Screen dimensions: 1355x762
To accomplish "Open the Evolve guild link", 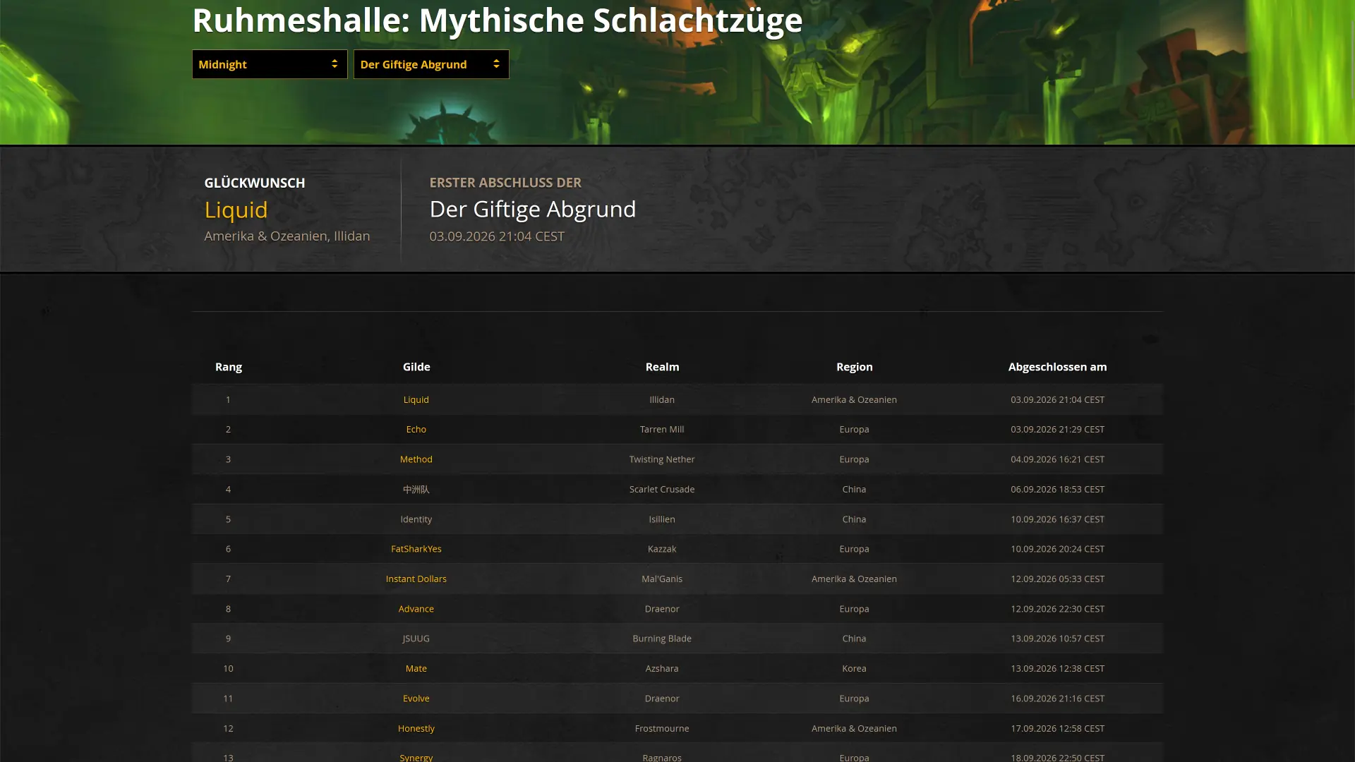I will point(416,698).
